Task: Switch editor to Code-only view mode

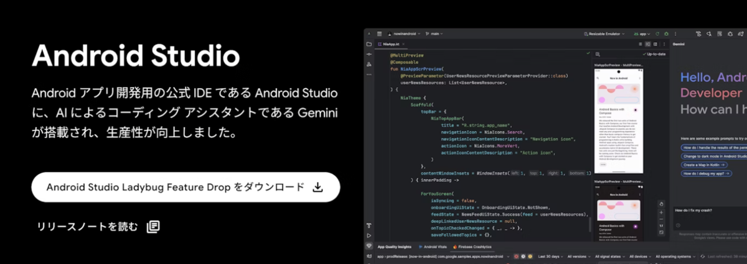Action: click(x=641, y=44)
